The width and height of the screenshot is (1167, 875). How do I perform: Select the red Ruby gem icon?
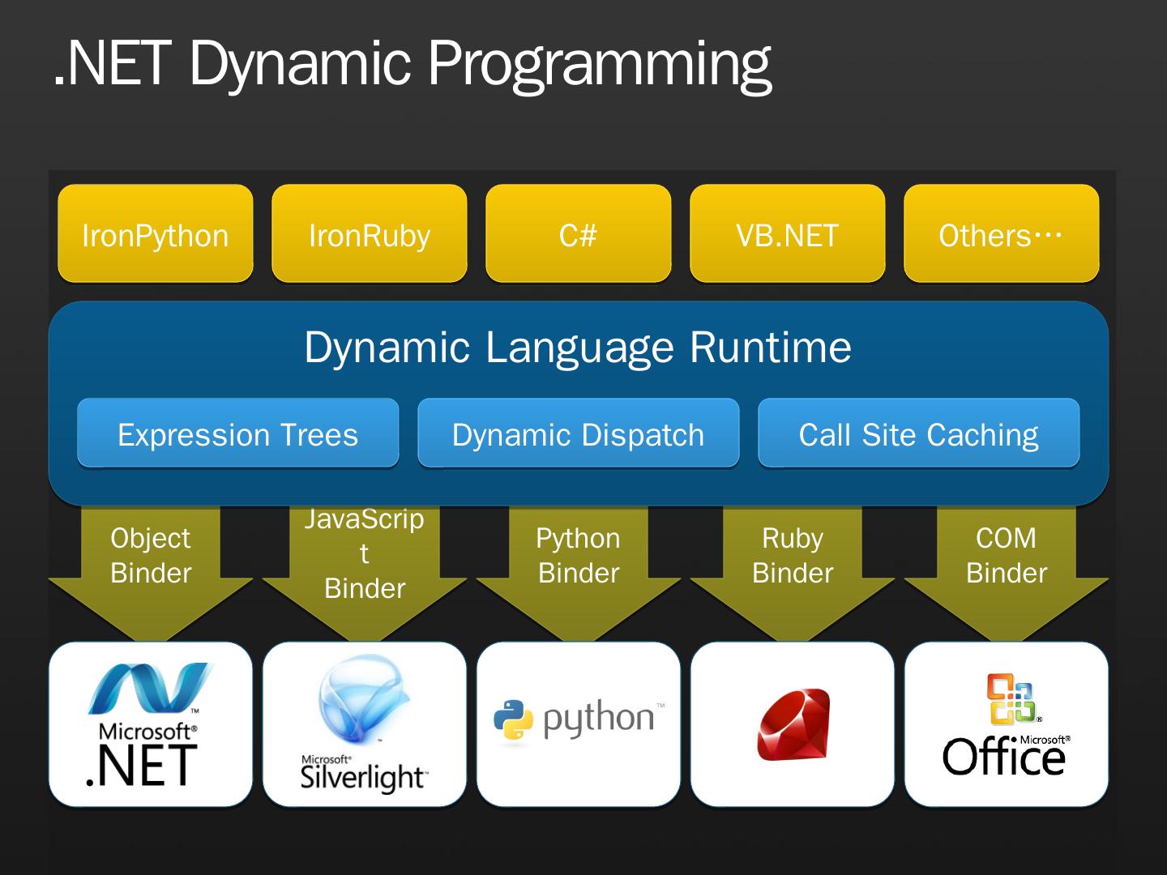(793, 723)
